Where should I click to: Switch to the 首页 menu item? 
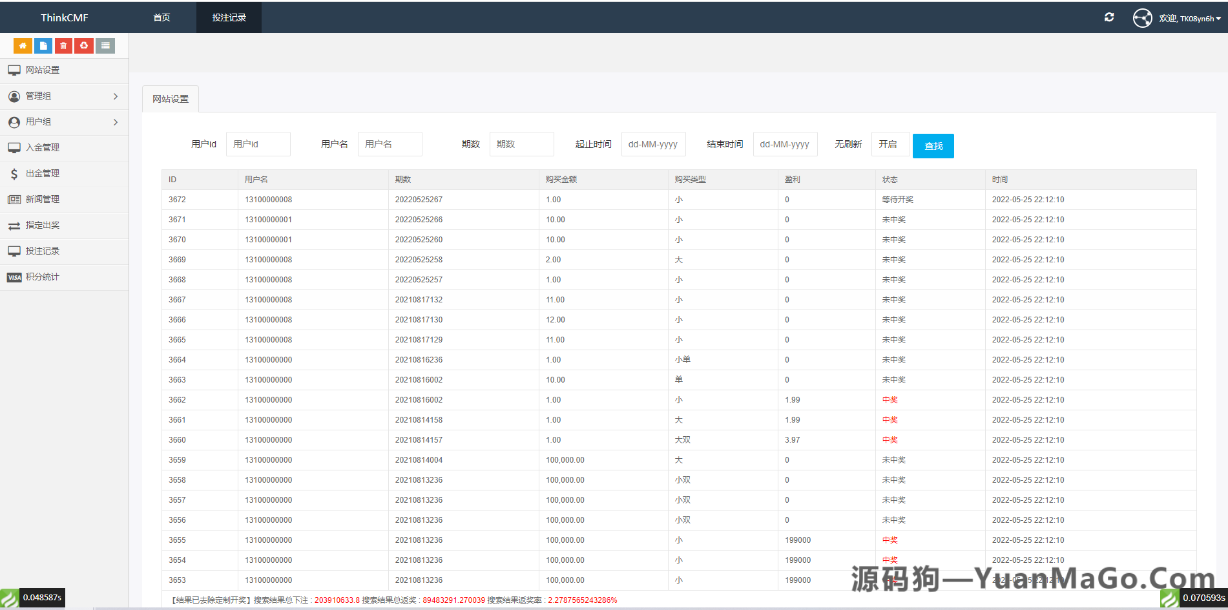click(x=161, y=17)
